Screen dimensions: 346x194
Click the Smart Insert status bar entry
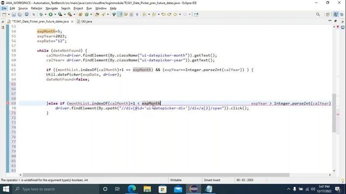[212, 180]
